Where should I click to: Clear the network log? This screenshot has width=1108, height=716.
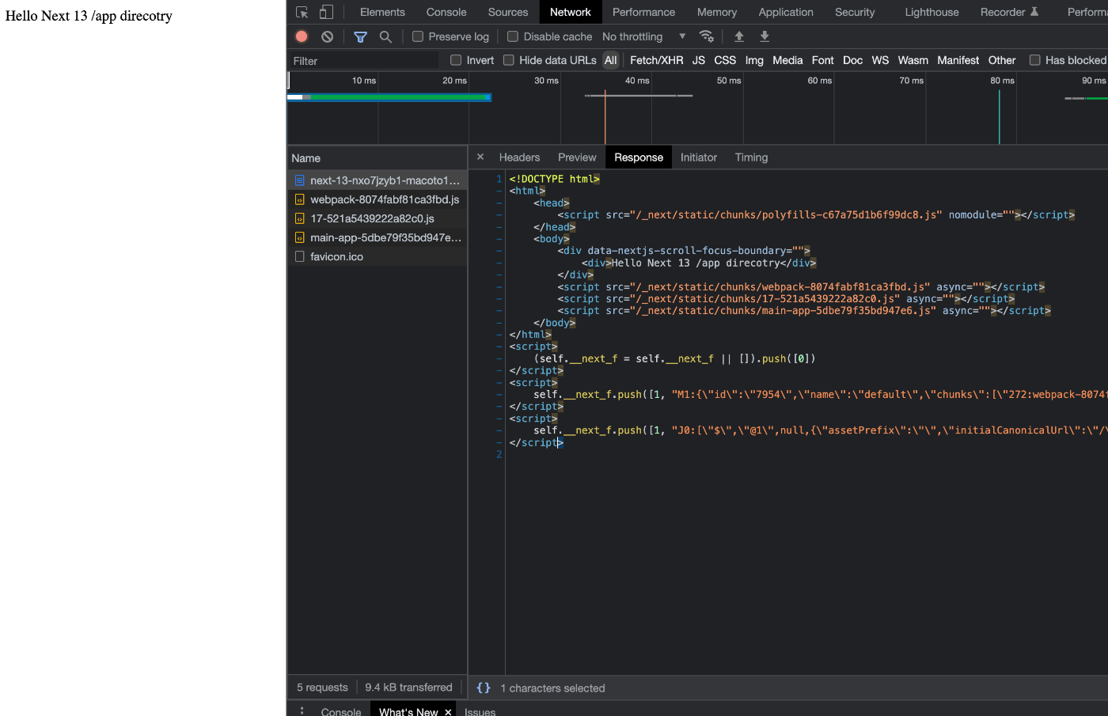(327, 36)
